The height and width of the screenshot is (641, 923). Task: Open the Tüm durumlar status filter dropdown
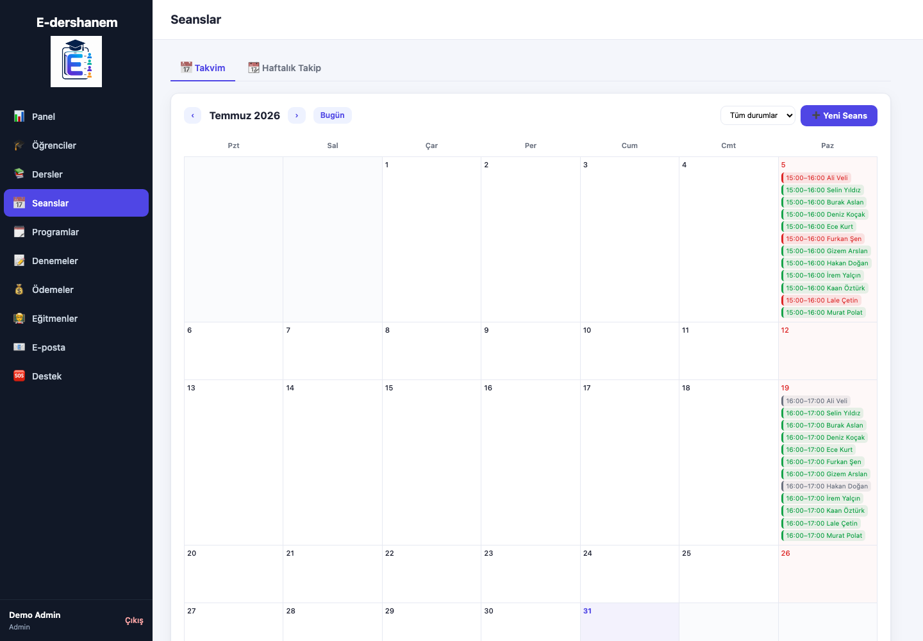tap(758, 115)
